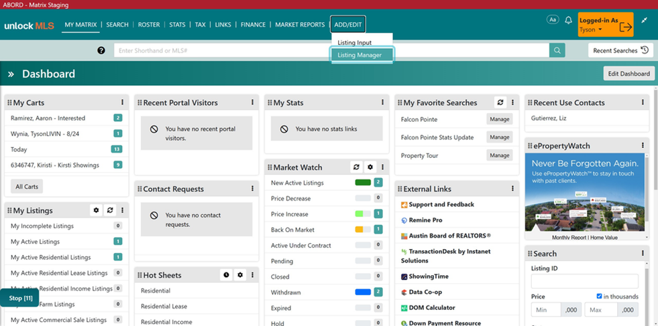Click the All Carts button

[x=27, y=187]
